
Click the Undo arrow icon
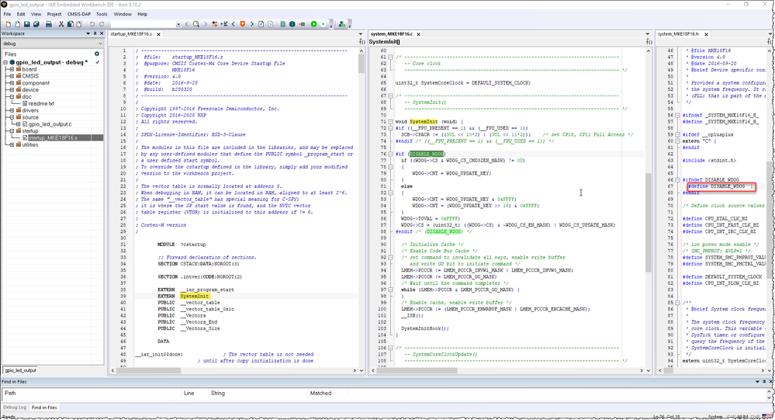tap(92, 24)
